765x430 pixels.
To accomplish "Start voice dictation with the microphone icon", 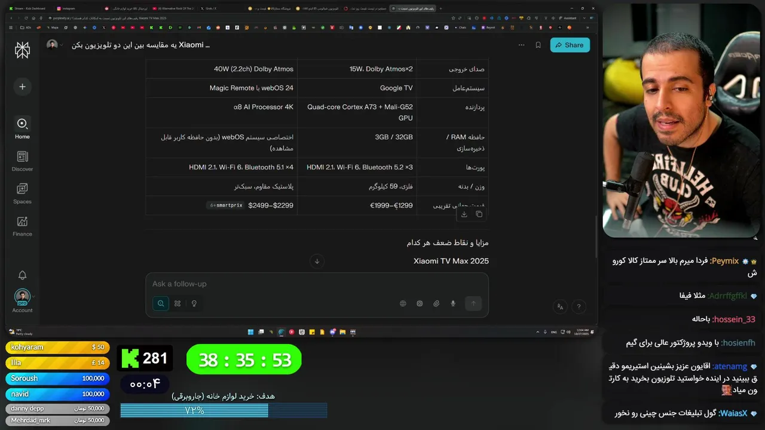I will 453,303.
